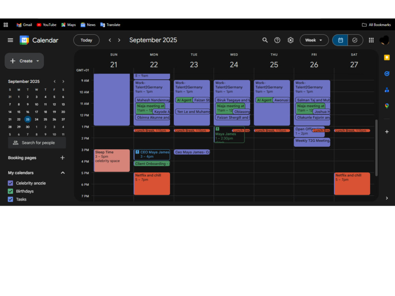Image resolution: width=395 pixels, height=296 pixels.
Task: Go to previous week arrow
Action: click(x=110, y=40)
